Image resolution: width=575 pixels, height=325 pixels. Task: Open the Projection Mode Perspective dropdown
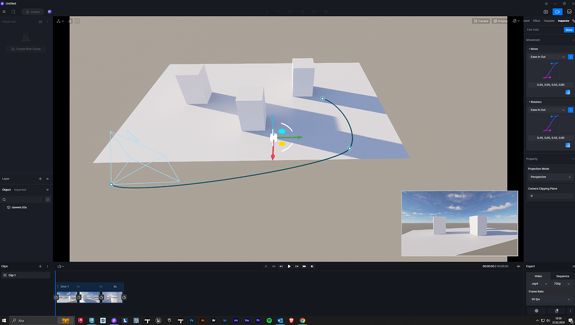point(550,177)
